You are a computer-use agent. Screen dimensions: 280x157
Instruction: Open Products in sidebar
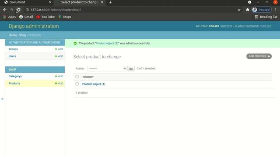tap(14, 83)
